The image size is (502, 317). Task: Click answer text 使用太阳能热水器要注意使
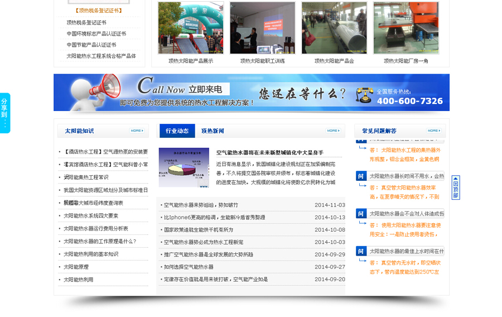pos(406,230)
